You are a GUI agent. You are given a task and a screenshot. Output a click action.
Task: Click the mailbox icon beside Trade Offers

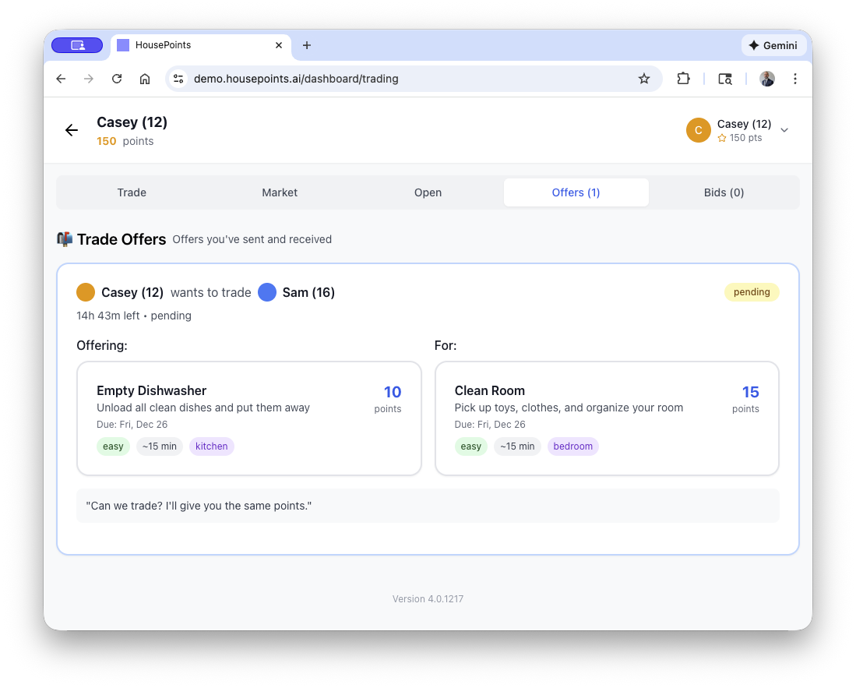click(65, 239)
